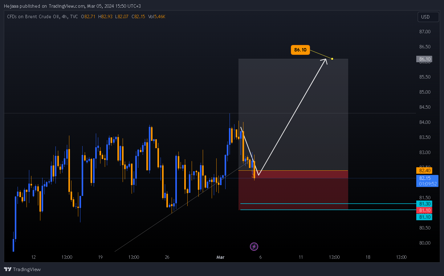Click the high value H82.93
This screenshot has width=444, height=276.
(105, 17)
